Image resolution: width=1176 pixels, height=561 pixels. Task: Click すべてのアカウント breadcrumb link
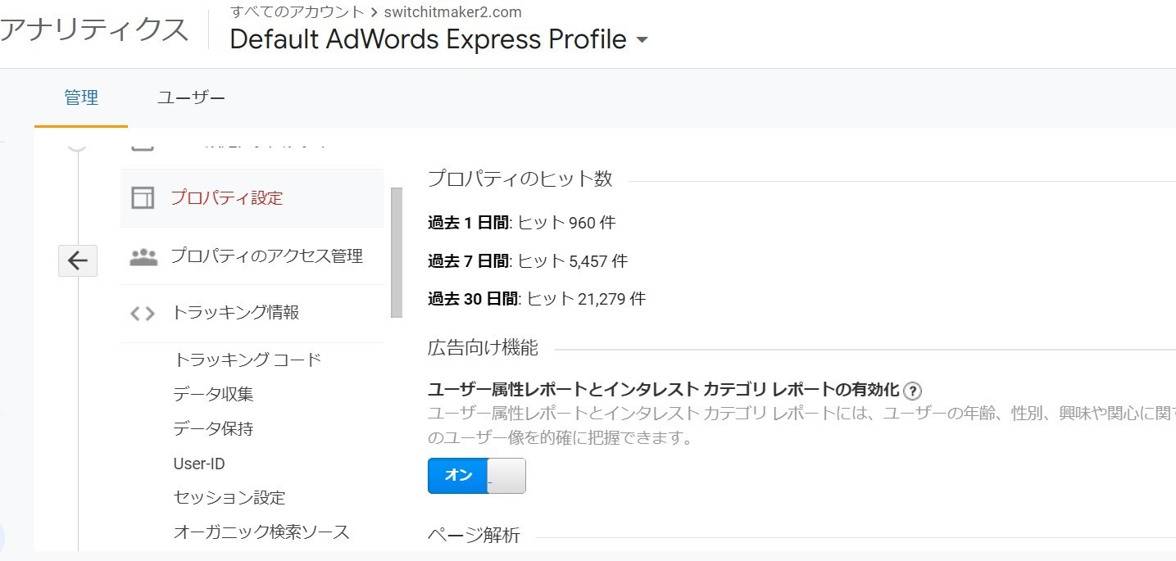297,12
